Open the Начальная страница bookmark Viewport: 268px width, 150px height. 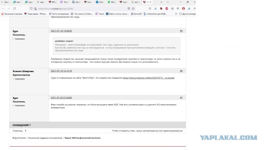click(x=12, y=14)
